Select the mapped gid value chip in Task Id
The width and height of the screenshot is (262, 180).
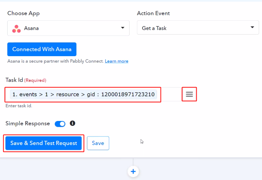point(83,94)
